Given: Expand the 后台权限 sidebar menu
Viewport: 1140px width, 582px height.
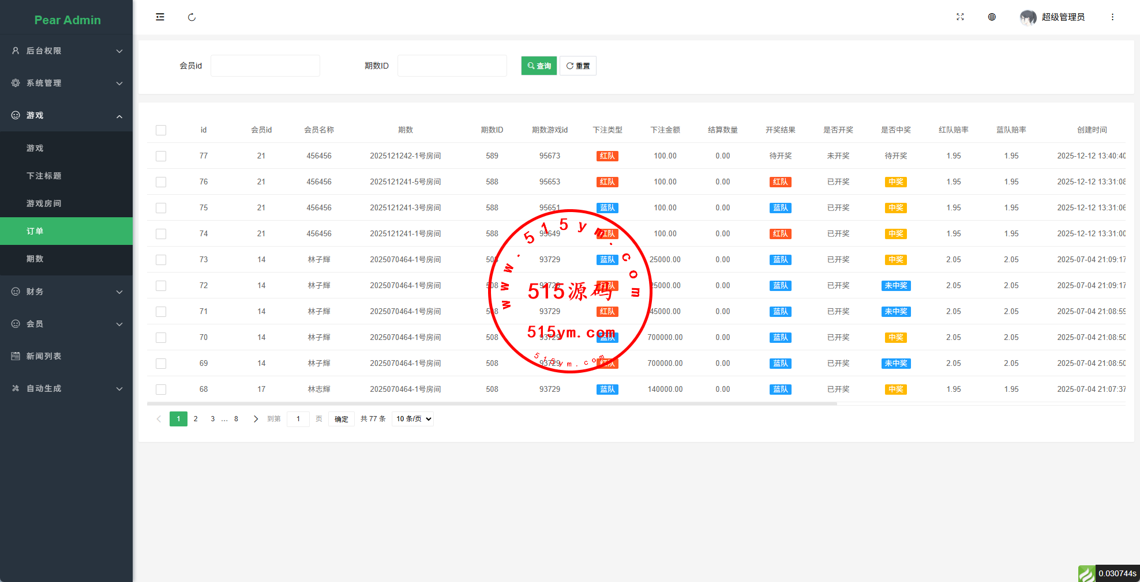Looking at the screenshot, I should click(x=66, y=51).
